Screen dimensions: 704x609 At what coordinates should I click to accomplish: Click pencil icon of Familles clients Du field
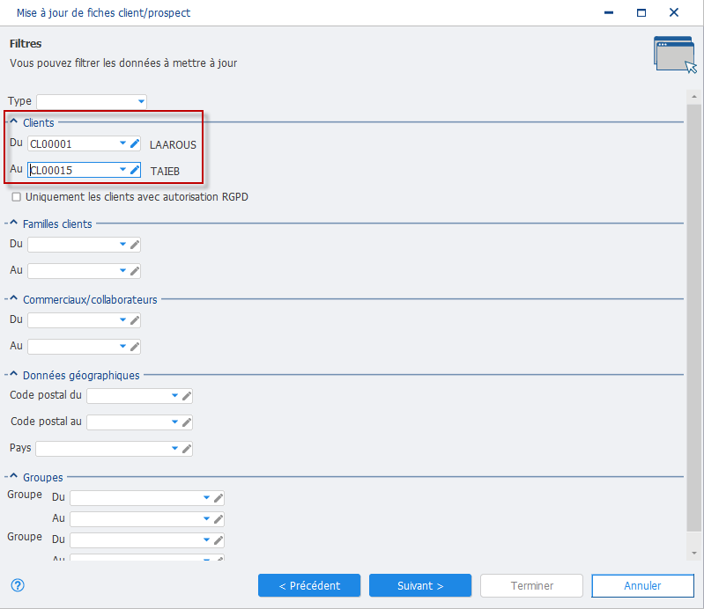(135, 245)
